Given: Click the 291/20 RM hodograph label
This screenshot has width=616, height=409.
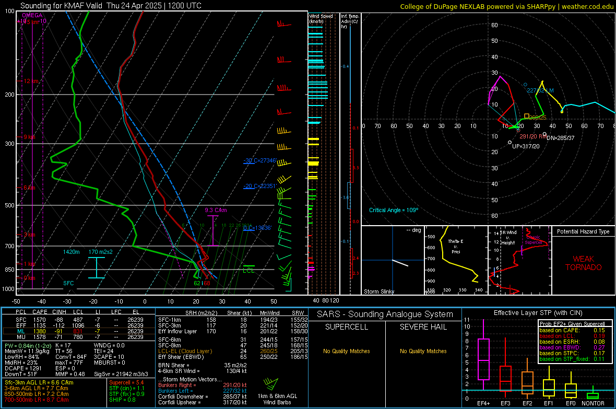Looking at the screenshot, I should [532, 136].
